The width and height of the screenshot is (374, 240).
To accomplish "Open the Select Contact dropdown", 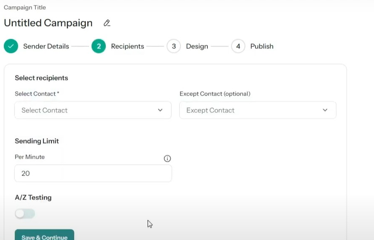I will (93, 110).
